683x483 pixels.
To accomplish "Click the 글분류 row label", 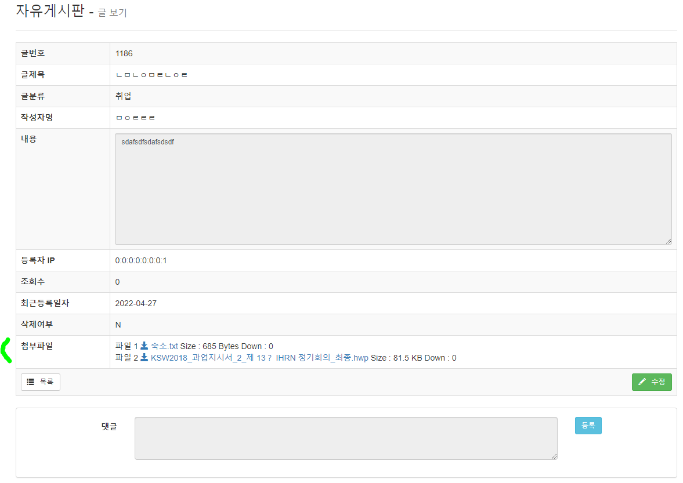I will pos(32,96).
